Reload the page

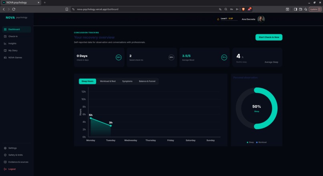[x=14, y=9]
